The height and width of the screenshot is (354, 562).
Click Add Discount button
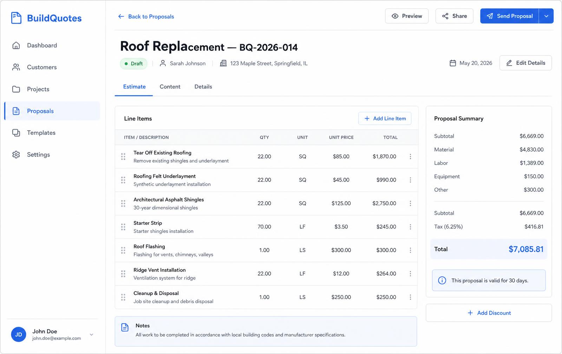point(489,313)
